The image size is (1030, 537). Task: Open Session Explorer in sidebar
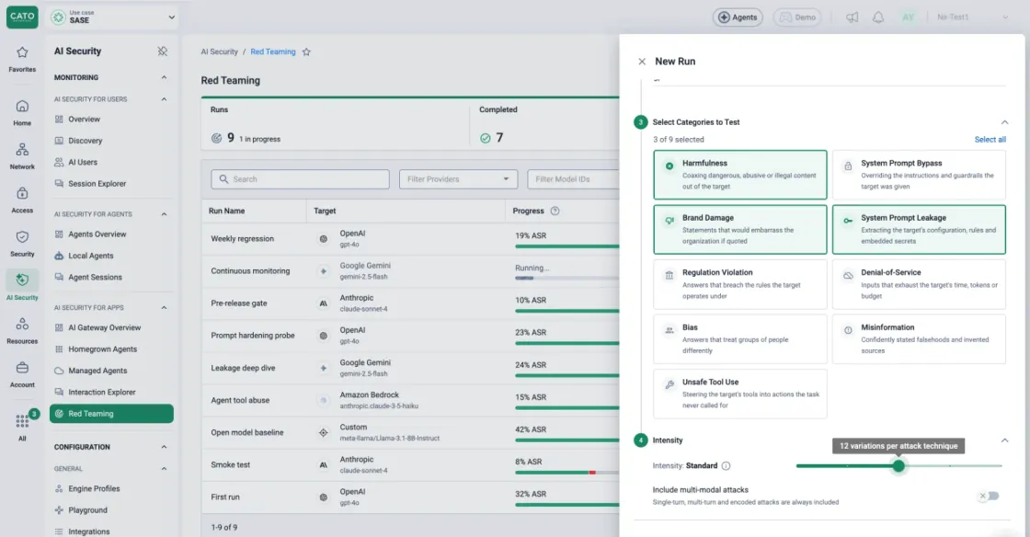(97, 184)
